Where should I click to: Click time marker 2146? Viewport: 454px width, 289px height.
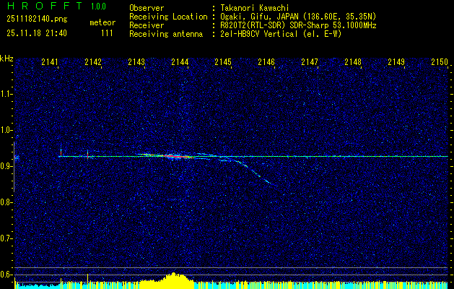click(266, 62)
